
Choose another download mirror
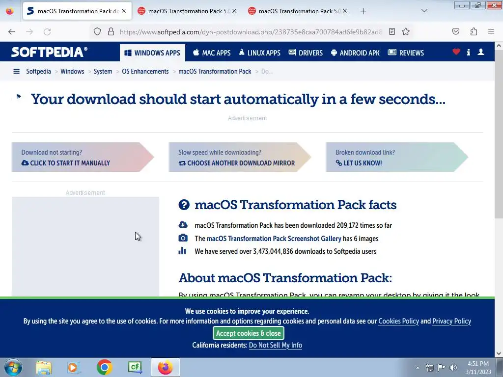tap(240, 157)
